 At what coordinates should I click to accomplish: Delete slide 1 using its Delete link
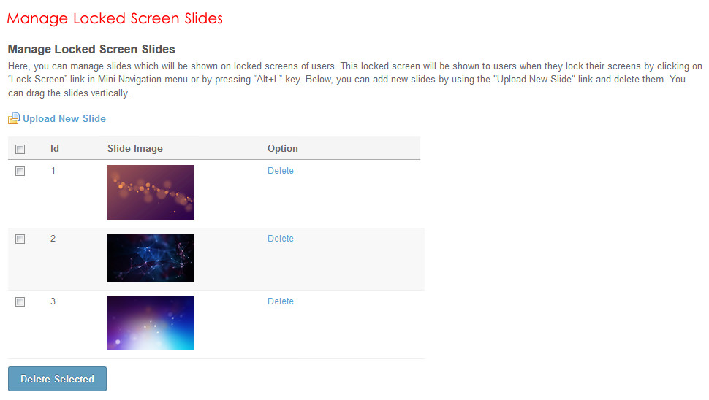pos(281,171)
